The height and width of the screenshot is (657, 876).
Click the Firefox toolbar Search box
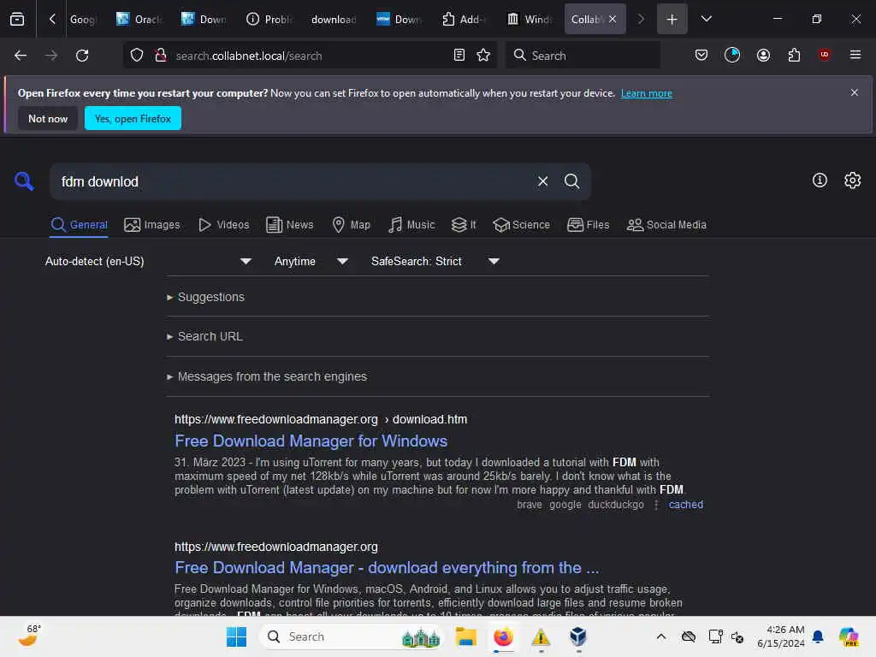[x=583, y=56]
